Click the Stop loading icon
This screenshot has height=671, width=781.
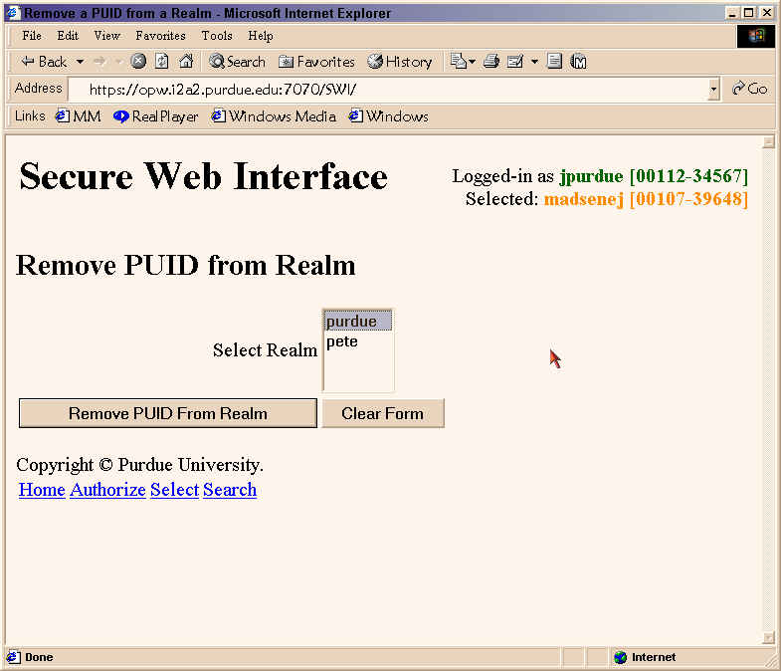138,62
